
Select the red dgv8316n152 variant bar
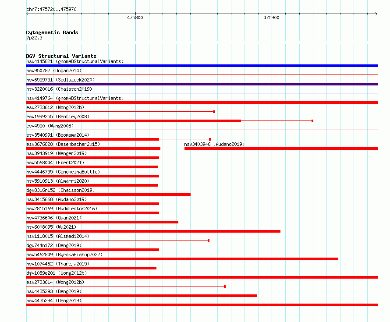point(108,195)
